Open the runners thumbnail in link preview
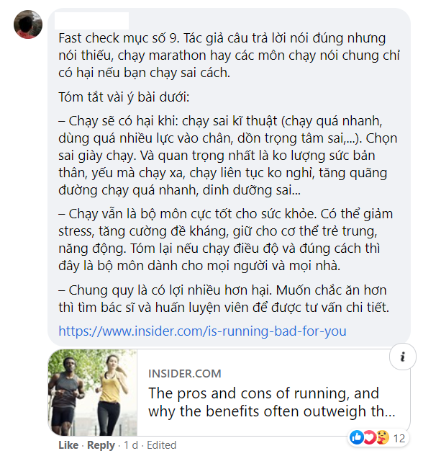This screenshot has width=441, height=456. [x=92, y=393]
